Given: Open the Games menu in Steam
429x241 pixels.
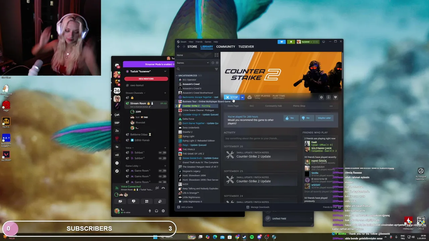Looking at the screenshot, I should pyautogui.click(x=208, y=42).
